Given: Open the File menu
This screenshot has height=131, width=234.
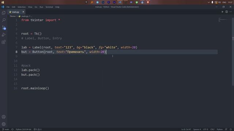Looking at the screenshot, I should (8, 7).
